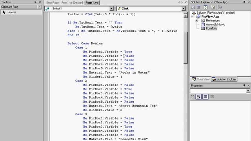This screenshot has width=251, height=141.
Task: Close the active Form1.vb document
Action: tap(186, 2)
